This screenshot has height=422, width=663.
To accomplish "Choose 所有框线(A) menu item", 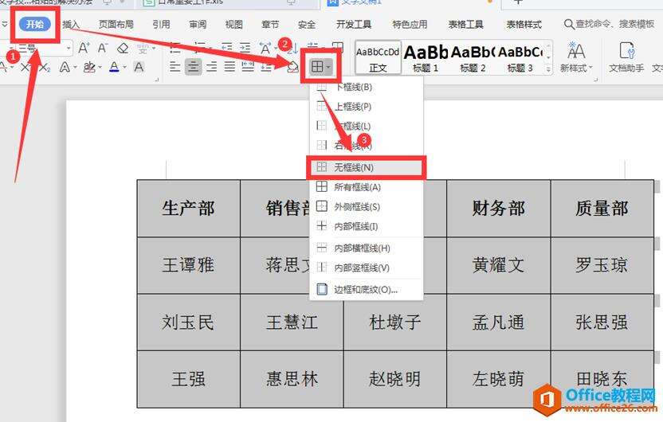I will pos(367,186).
